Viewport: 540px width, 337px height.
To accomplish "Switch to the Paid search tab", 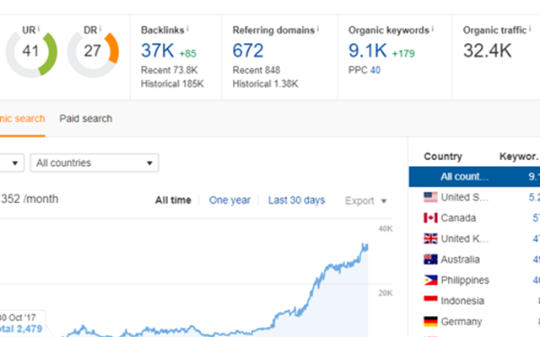I will click(86, 119).
